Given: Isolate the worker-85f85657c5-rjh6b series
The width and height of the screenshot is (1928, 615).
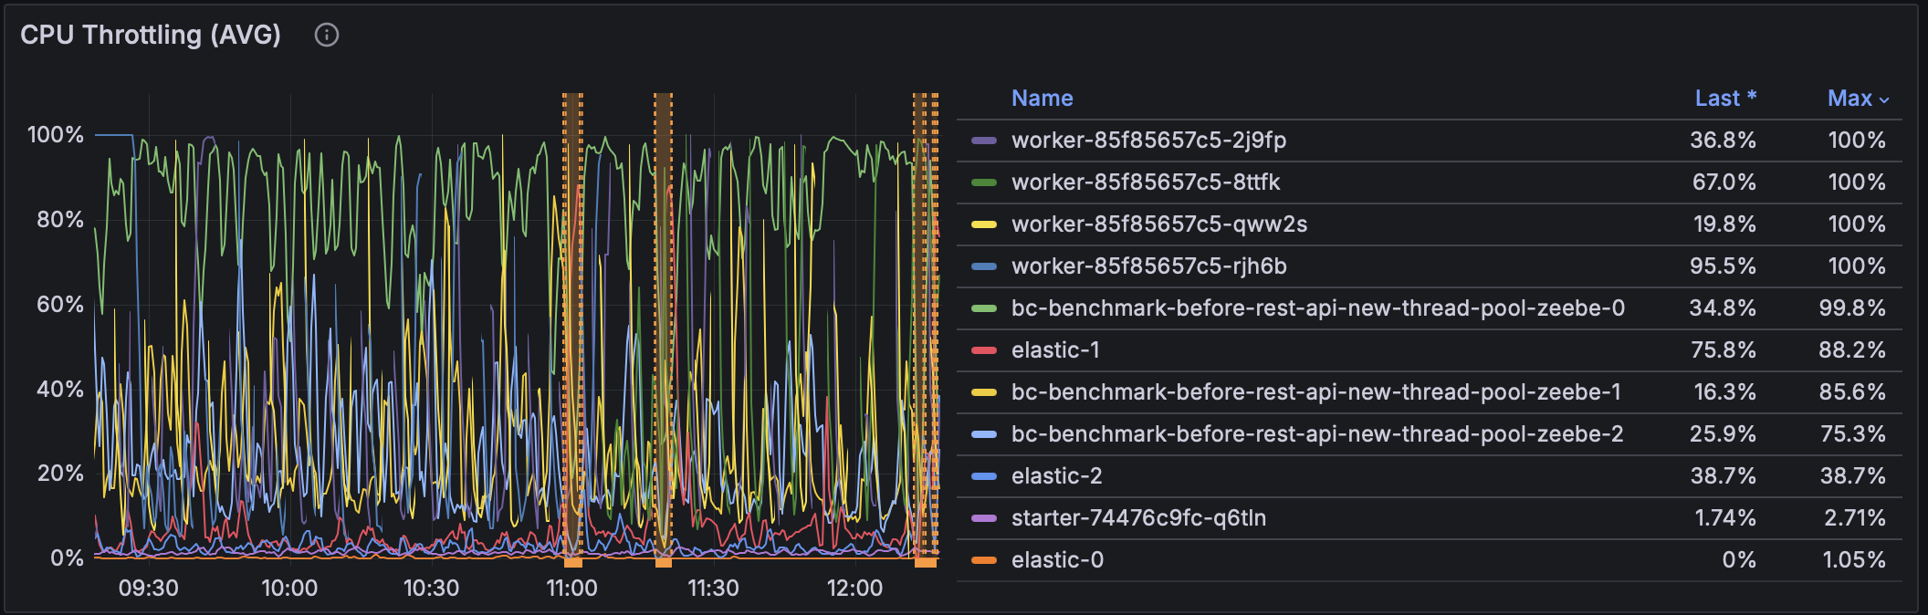Looking at the screenshot, I should click(1148, 266).
